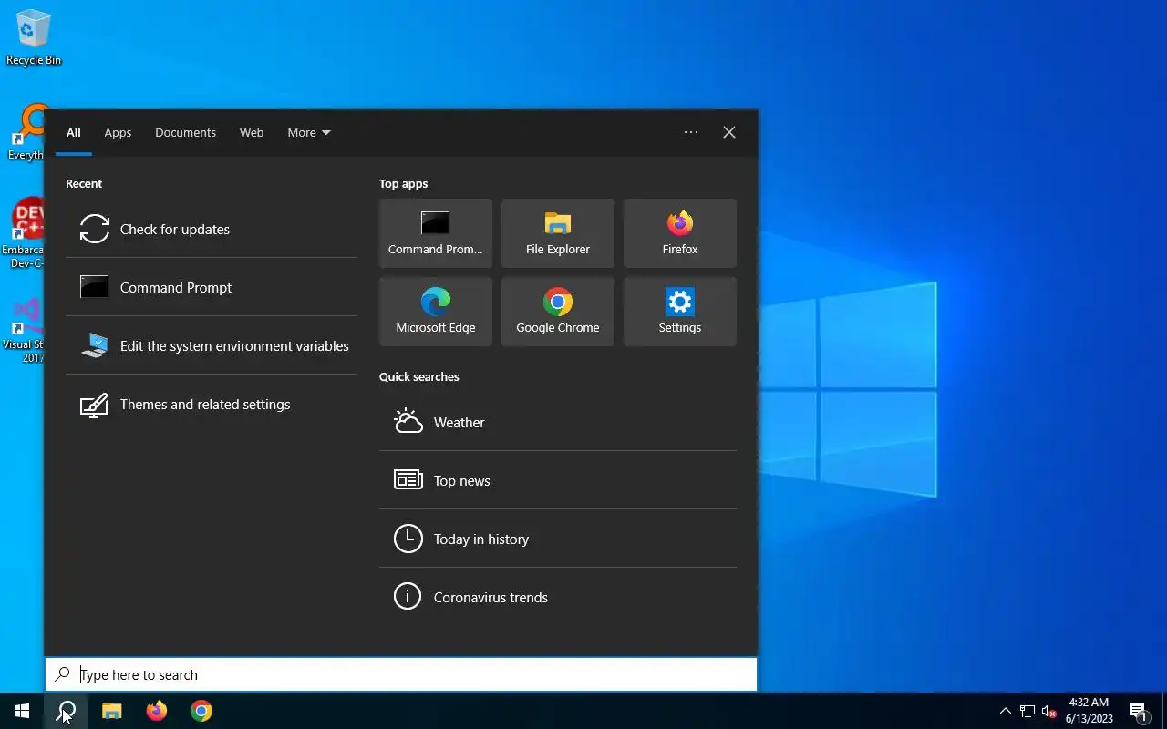1167x729 pixels.
Task: Select Check for updates recent item
Action: click(212, 229)
